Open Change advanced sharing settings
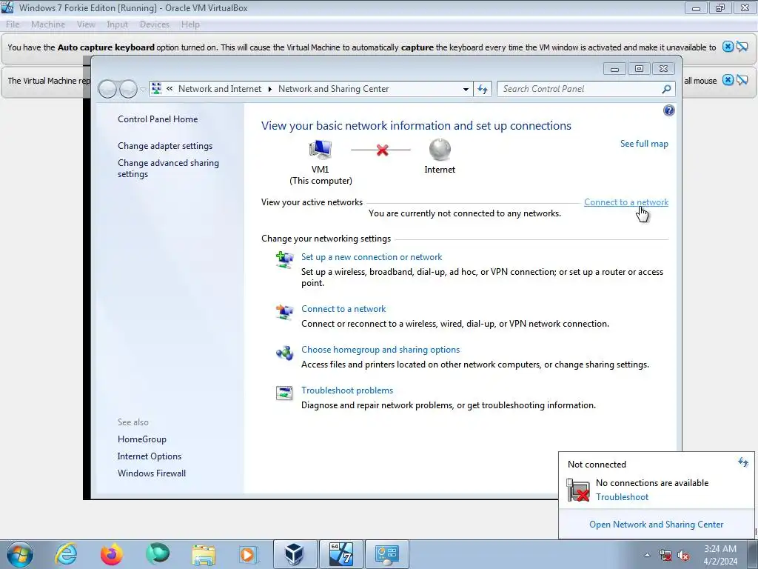 [x=168, y=168]
